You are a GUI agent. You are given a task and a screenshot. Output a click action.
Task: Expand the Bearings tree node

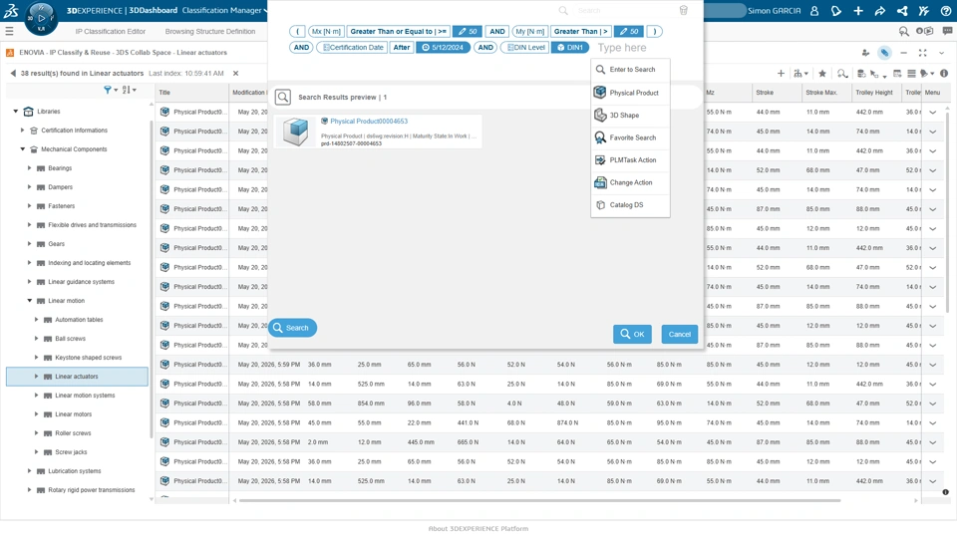click(29, 168)
